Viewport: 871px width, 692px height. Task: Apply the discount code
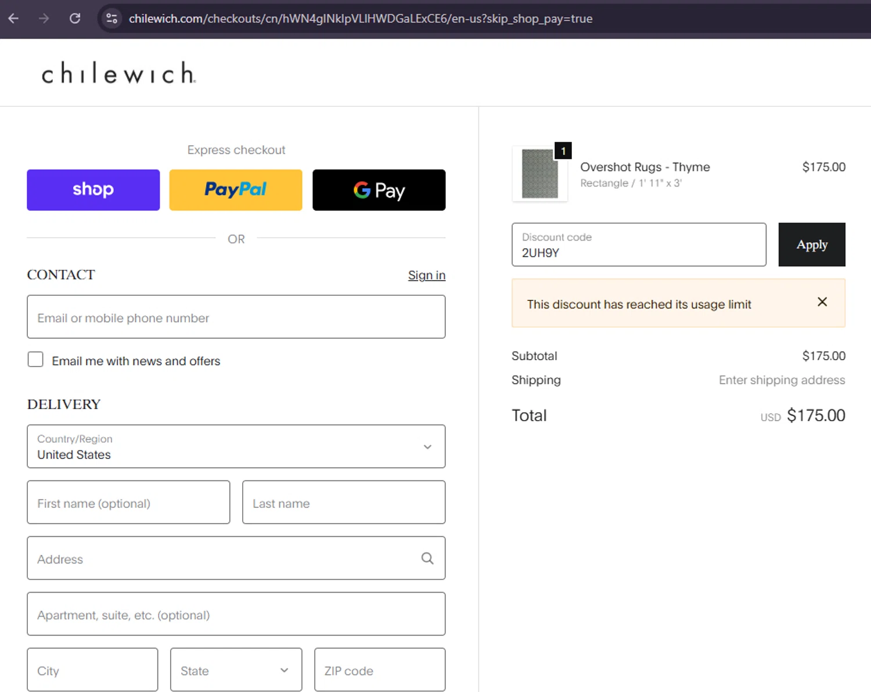click(812, 245)
